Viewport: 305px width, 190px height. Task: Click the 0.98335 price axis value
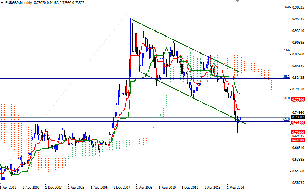(x=298, y=7)
